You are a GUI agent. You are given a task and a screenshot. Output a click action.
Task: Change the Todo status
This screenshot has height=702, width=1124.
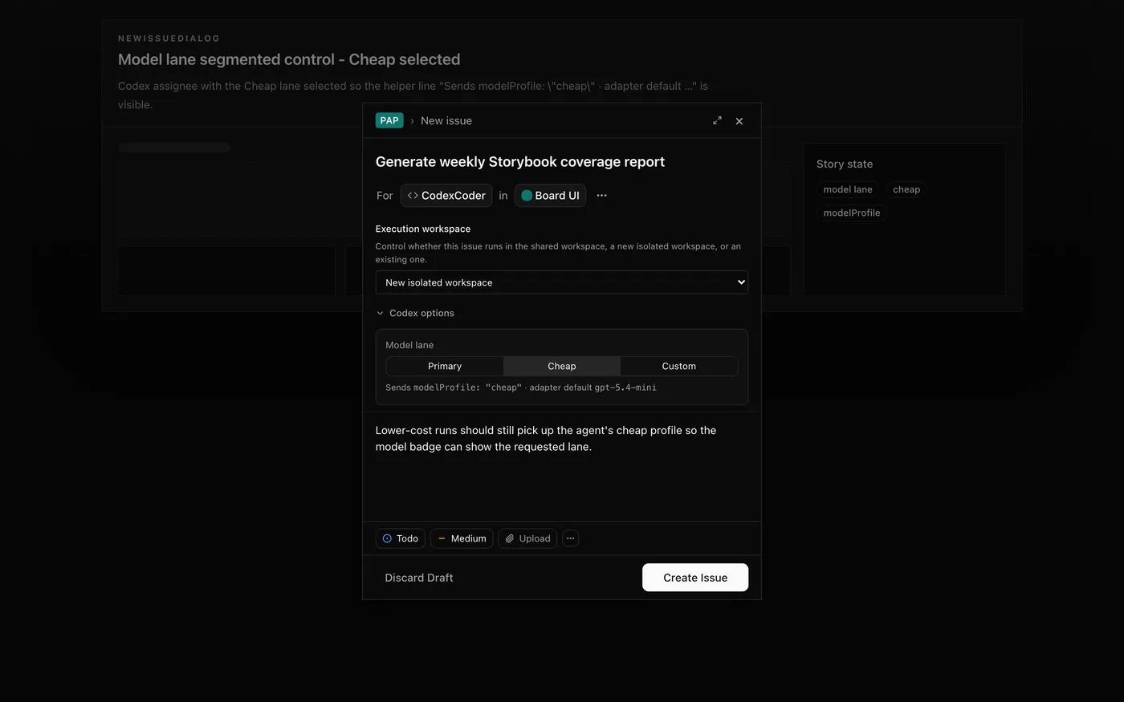pyautogui.click(x=400, y=538)
